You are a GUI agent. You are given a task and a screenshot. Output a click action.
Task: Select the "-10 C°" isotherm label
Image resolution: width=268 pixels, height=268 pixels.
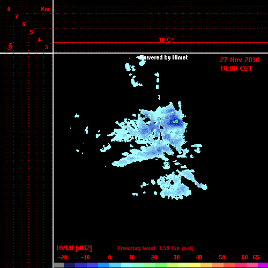tap(165, 40)
